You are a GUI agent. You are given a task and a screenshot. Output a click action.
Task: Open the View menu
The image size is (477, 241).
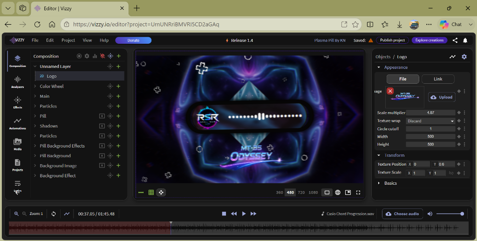[87, 40]
